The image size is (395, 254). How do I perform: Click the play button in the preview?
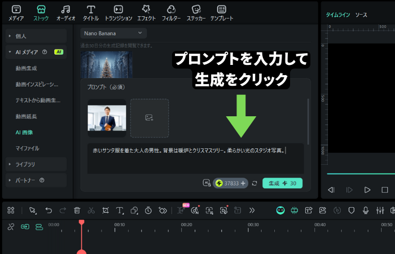pos(367,190)
